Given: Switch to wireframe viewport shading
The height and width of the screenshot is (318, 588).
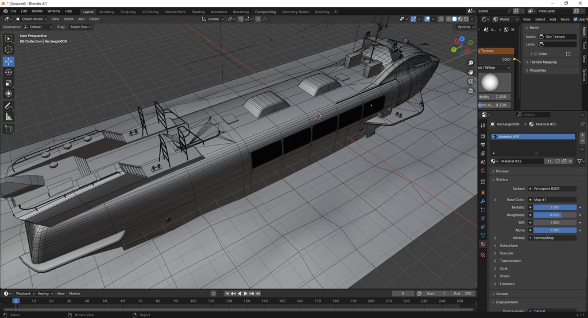Looking at the screenshot, I should pyautogui.click(x=448, y=19).
